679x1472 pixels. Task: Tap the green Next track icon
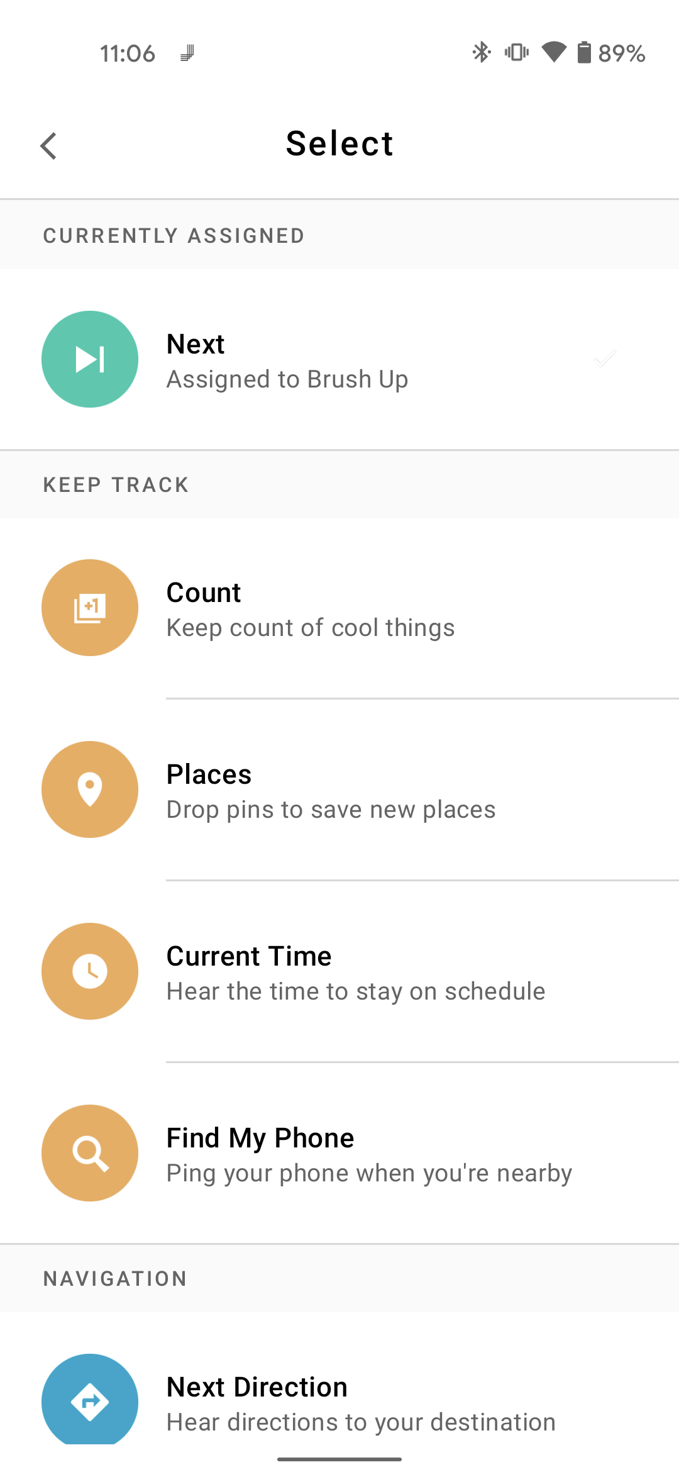[x=90, y=359]
